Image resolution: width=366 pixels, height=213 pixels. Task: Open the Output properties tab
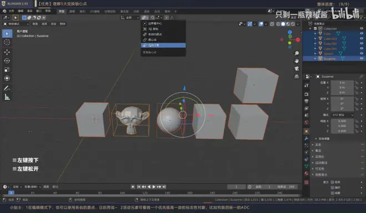coord(307,101)
